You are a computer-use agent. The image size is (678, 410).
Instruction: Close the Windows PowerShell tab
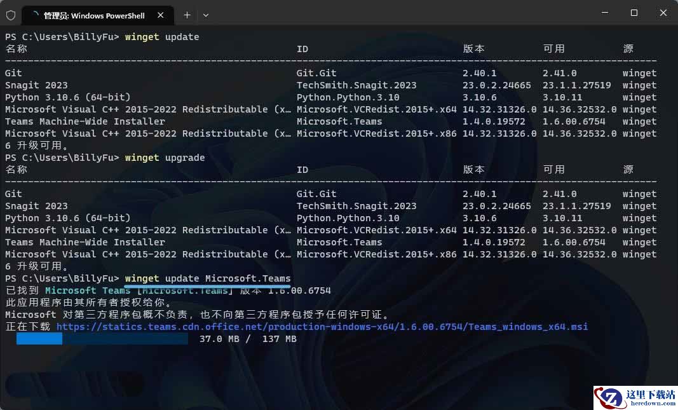click(x=160, y=15)
